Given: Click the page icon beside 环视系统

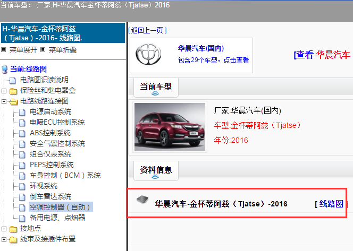Looking at the screenshot, I should point(22,186).
